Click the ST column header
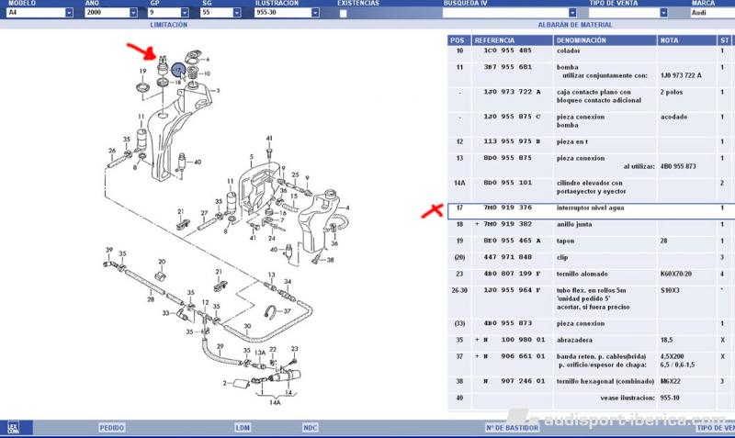 (x=724, y=40)
